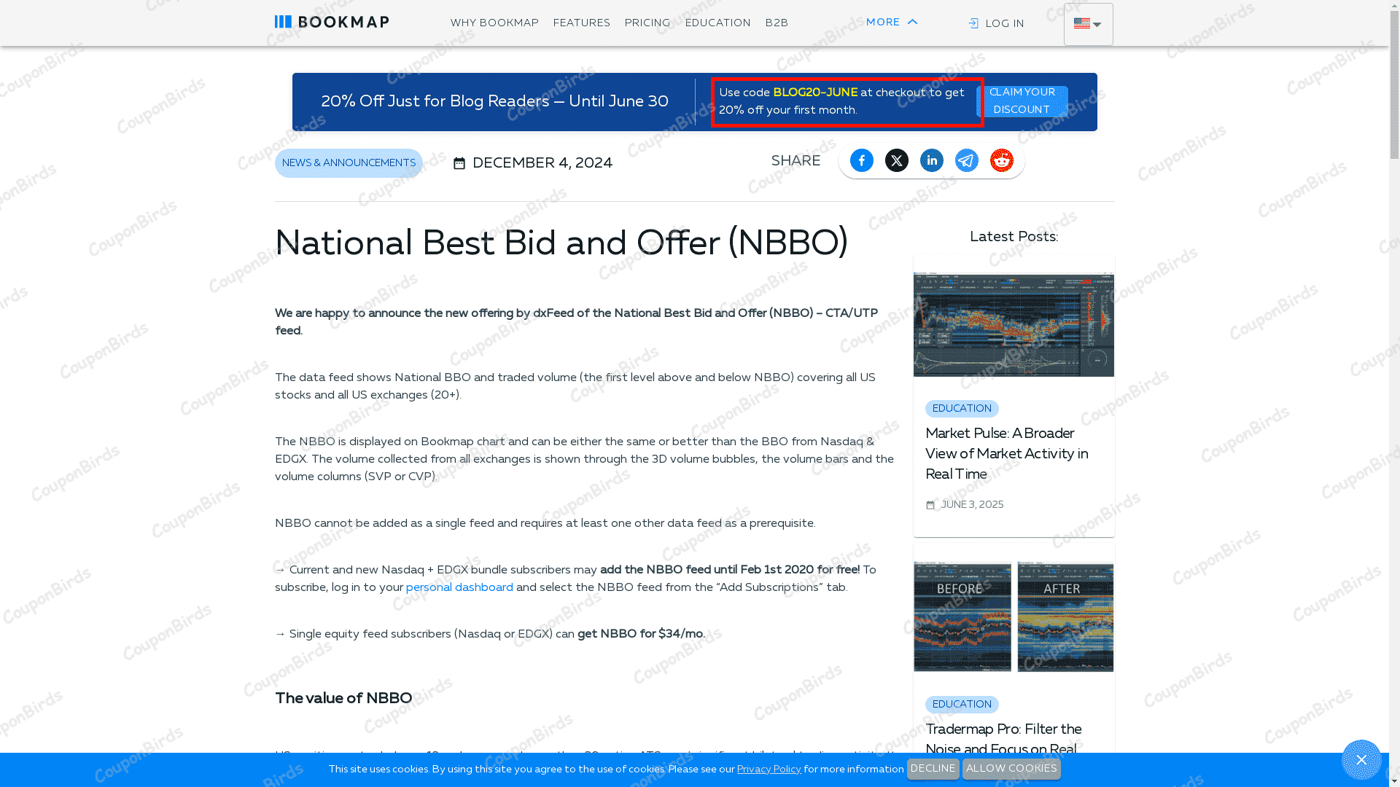Click Allow Cookies button
The image size is (1400, 787).
1011,769
